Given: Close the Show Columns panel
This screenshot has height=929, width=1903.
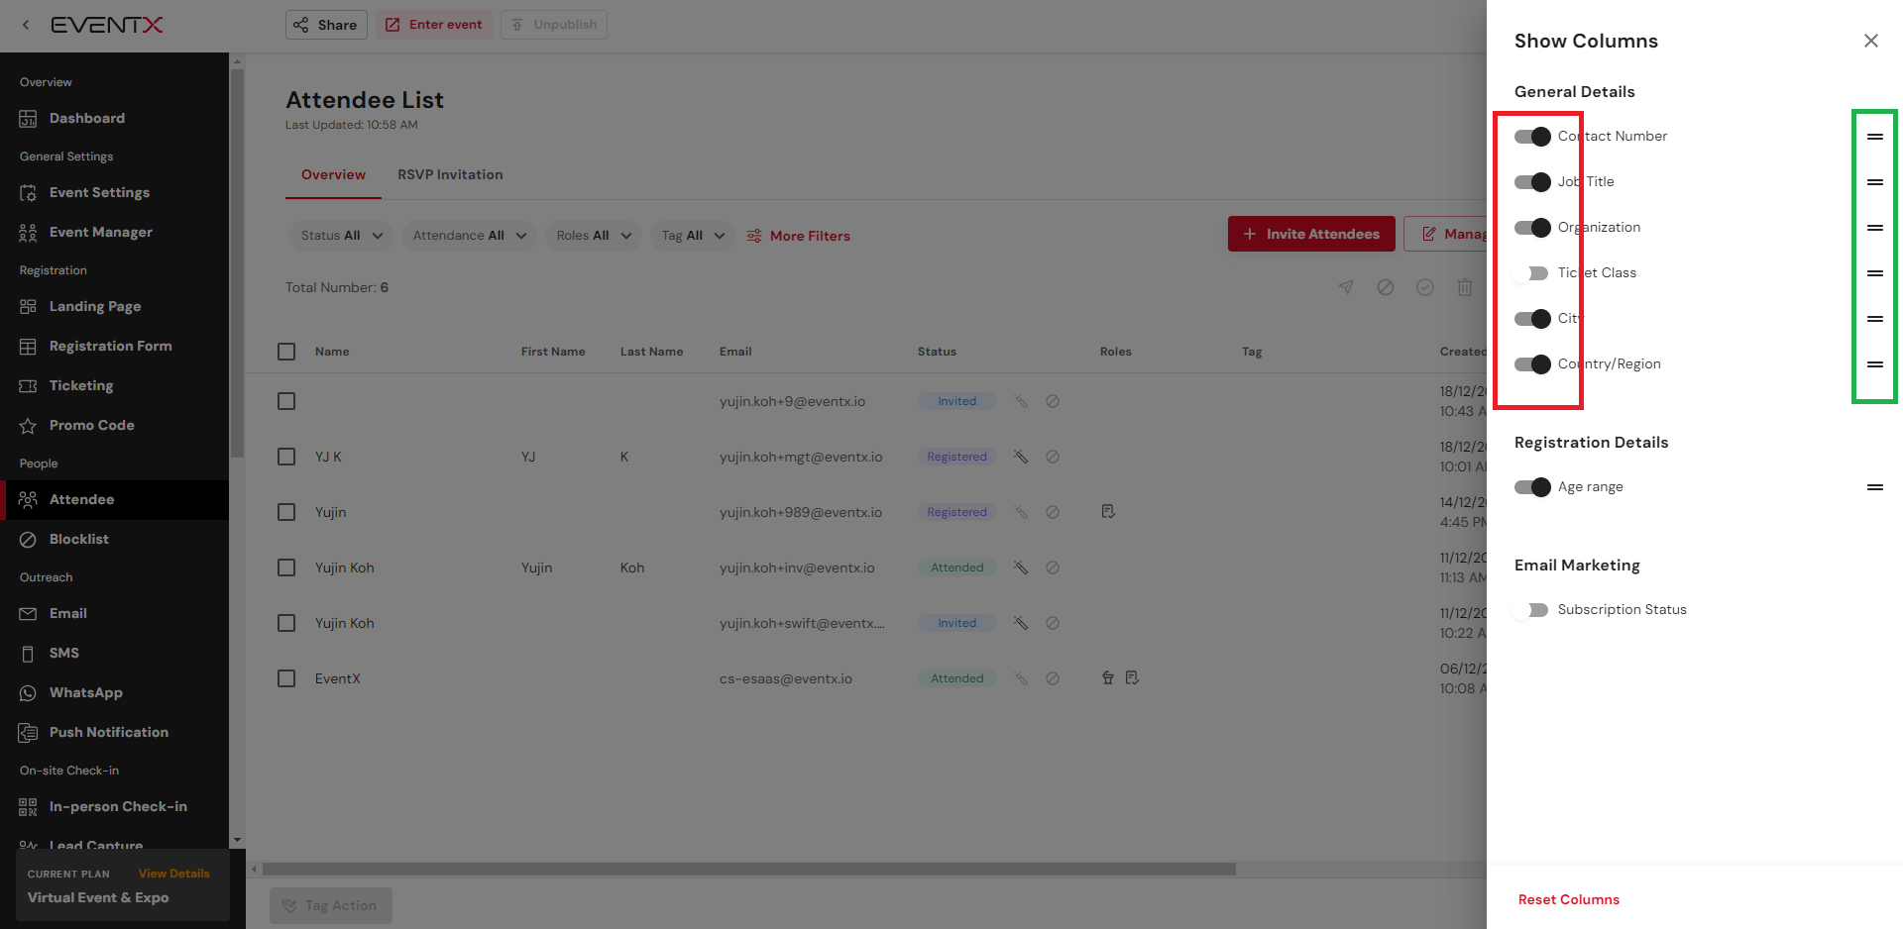Looking at the screenshot, I should (1870, 41).
